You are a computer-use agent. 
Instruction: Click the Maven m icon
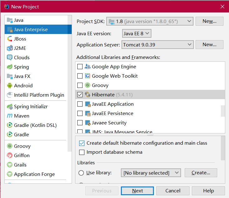point(10,116)
